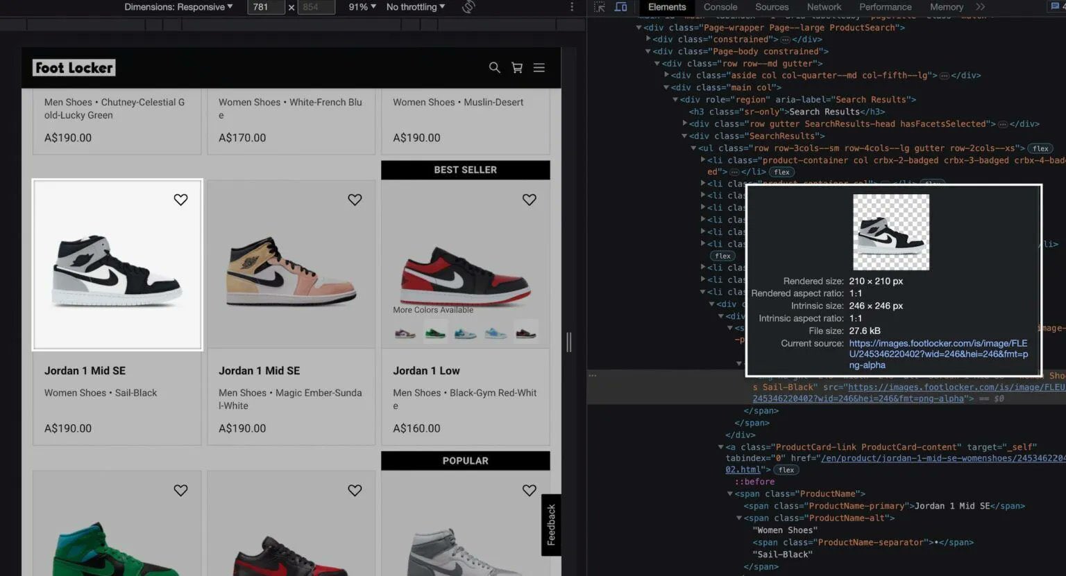The height and width of the screenshot is (576, 1066).
Task: Open the shopping cart icon
Action: point(517,67)
